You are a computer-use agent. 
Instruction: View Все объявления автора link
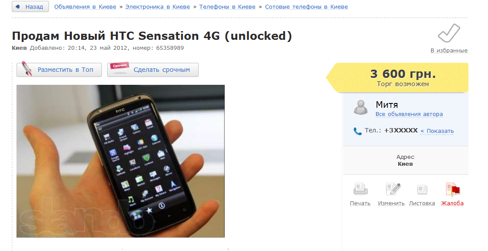pos(409,114)
